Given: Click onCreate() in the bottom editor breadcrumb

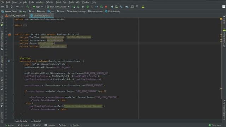Looking at the screenshot, I should [x=36, y=121].
